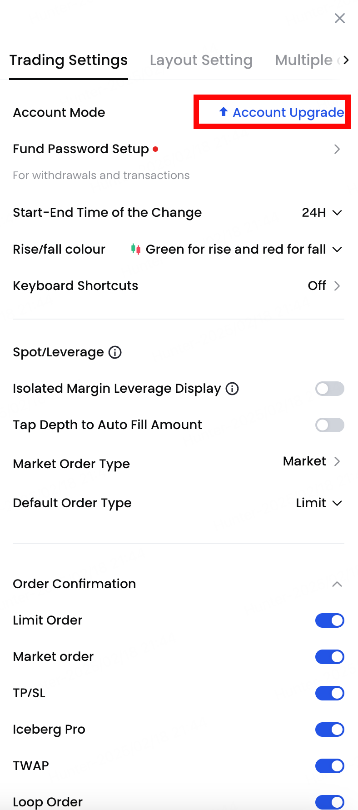The image size is (358, 810).
Task: Click the Spot/Leverage info icon
Action: point(115,352)
